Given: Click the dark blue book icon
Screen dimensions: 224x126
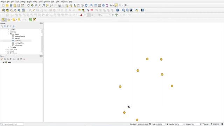Looking at the screenshot, I should pyautogui.click(x=142, y=10).
